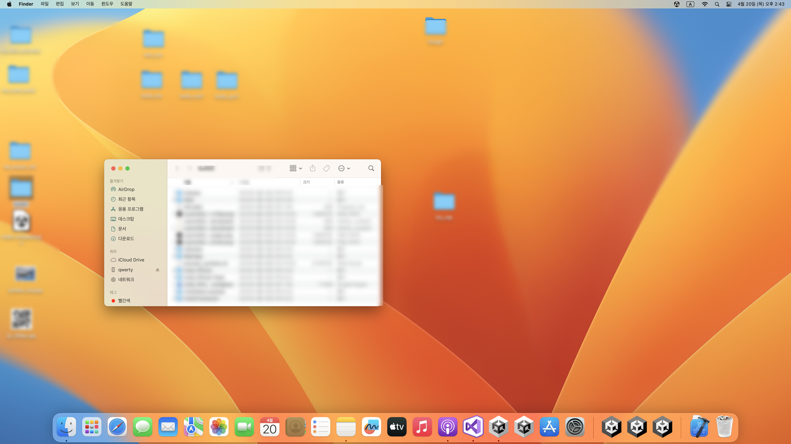The height and width of the screenshot is (444, 791).
Task: Open the Freeform app in the Dock
Action: 371,427
